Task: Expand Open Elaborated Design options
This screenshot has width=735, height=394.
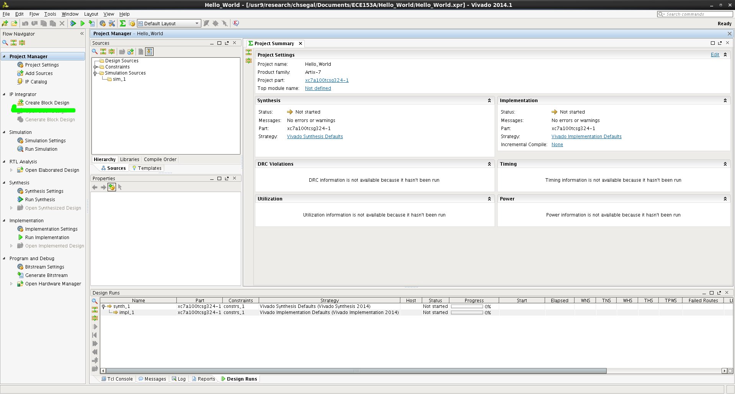Action: (11, 170)
